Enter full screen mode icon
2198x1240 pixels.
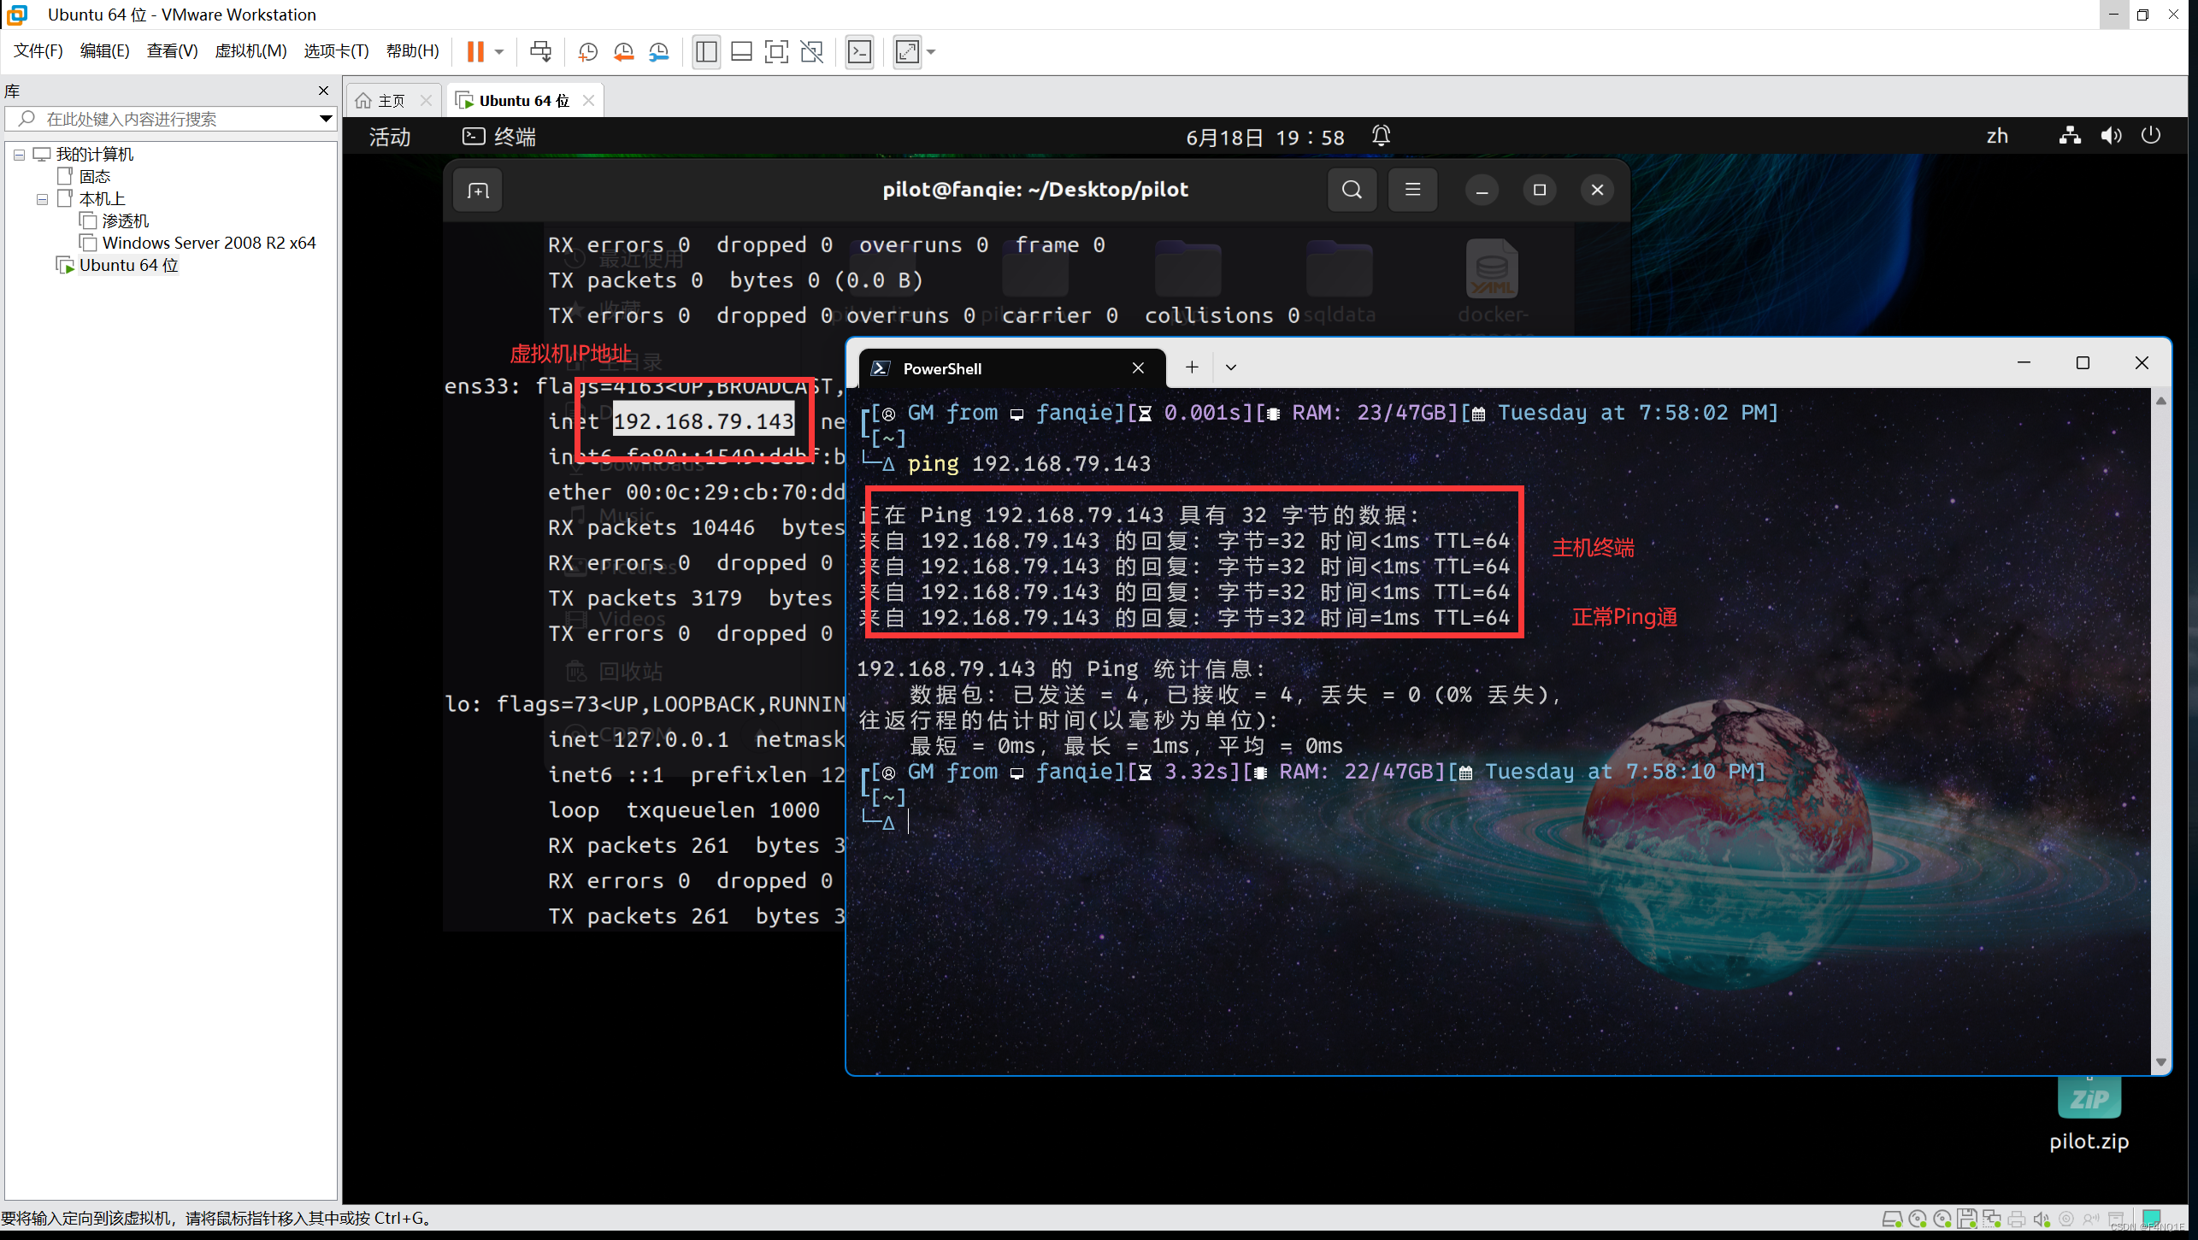(775, 52)
